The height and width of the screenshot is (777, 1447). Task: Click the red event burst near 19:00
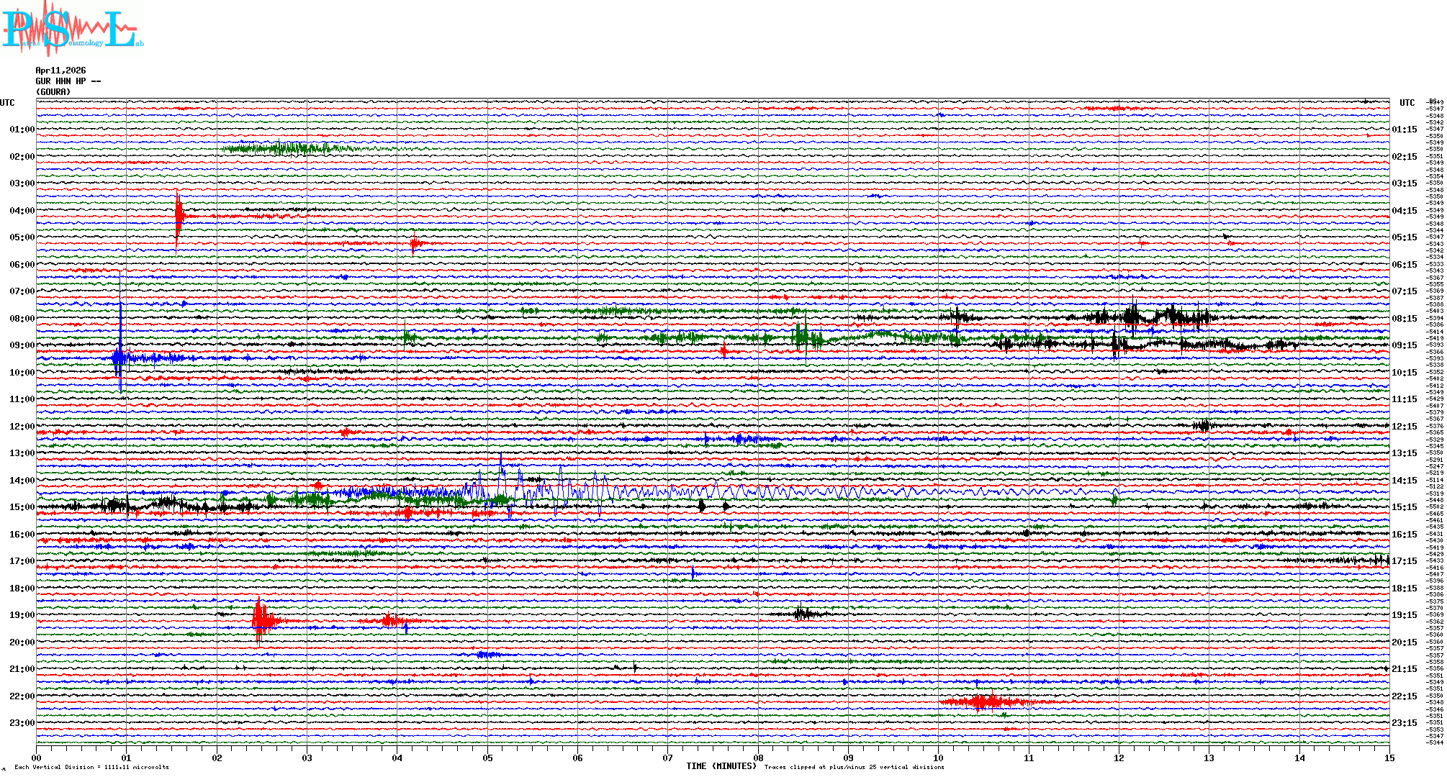tap(261, 620)
